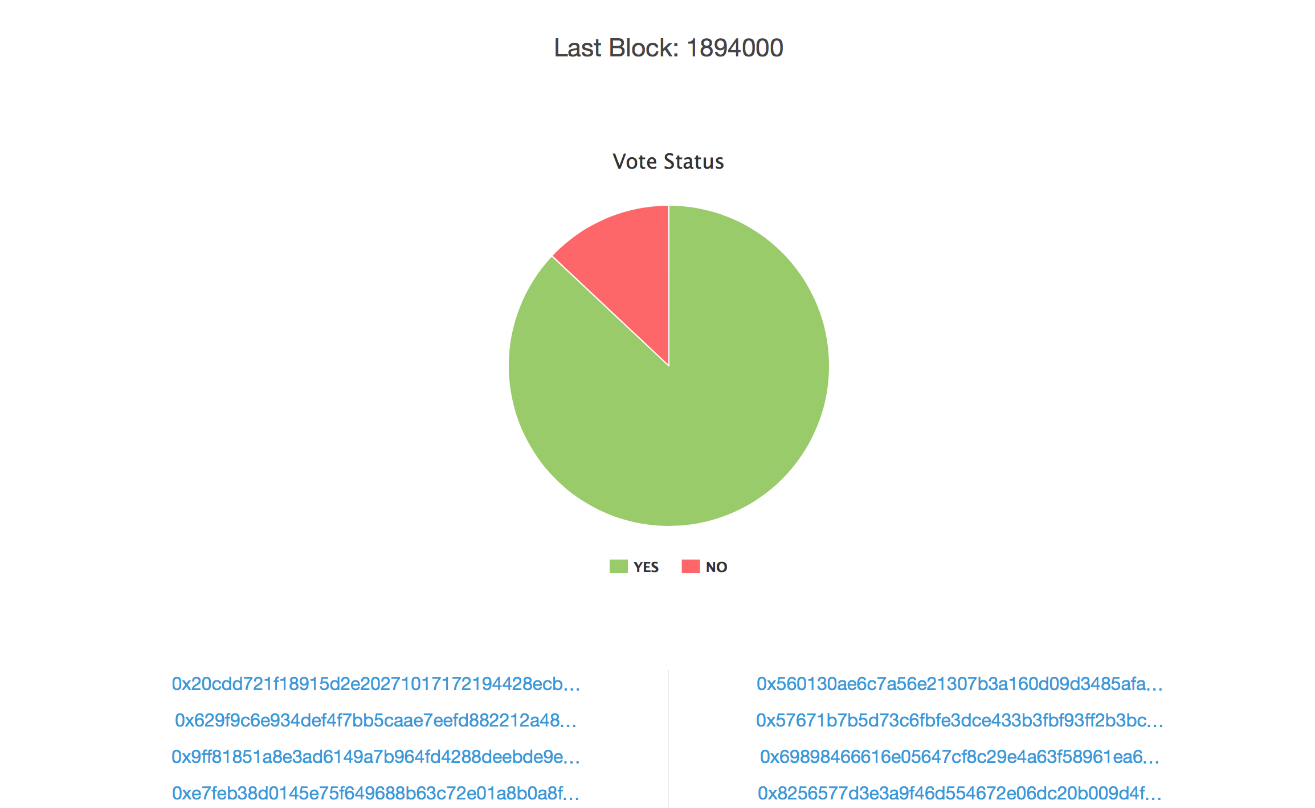Click the 'Last Block' label text
1315x808 pixels.
(616, 48)
